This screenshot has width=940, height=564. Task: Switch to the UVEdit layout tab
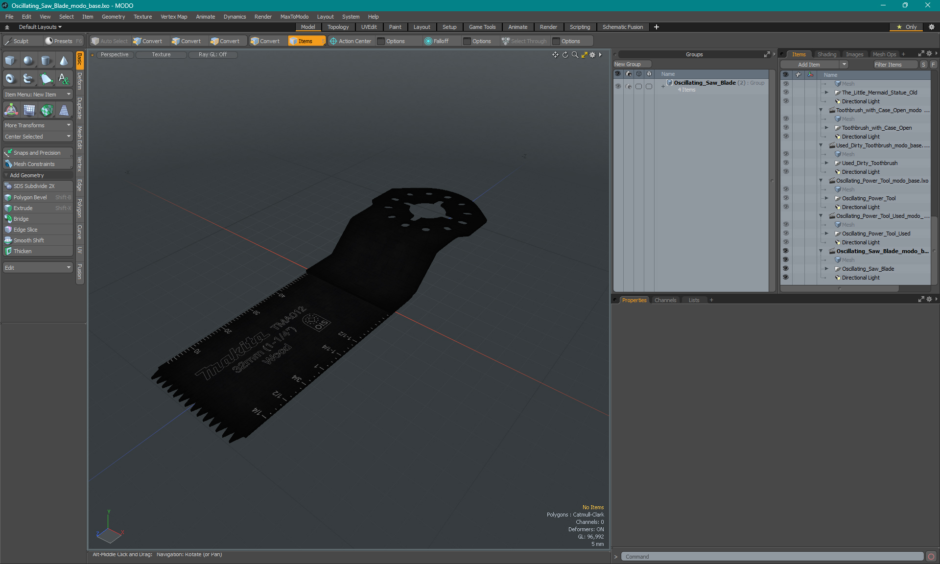[x=369, y=27]
